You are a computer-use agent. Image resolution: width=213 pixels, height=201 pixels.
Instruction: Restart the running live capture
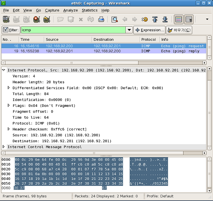click(x=47, y=20)
